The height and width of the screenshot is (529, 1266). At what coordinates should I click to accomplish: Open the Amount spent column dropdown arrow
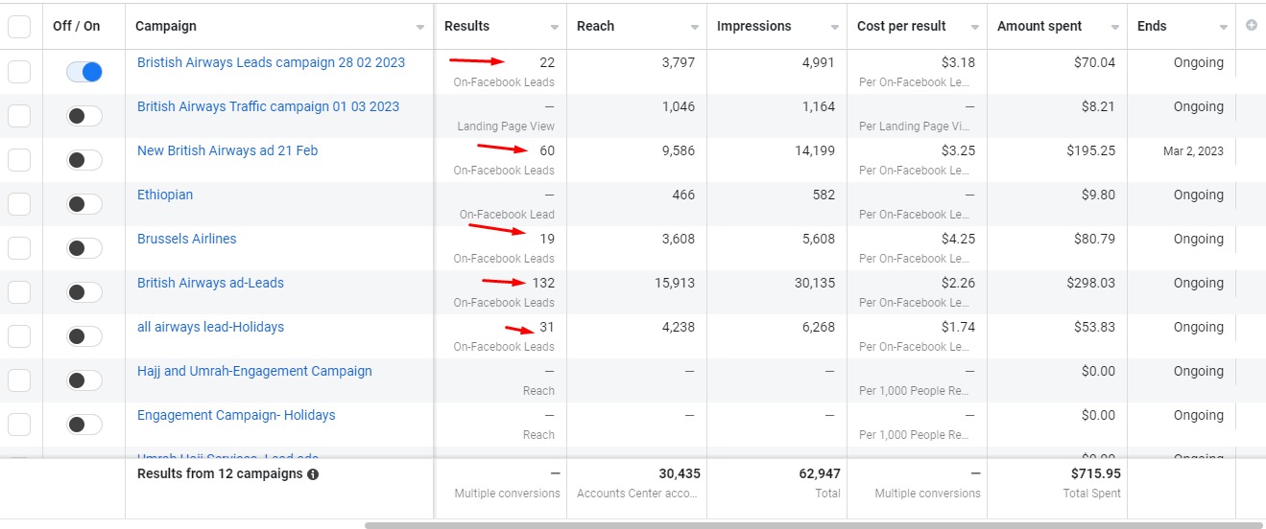point(1115,28)
